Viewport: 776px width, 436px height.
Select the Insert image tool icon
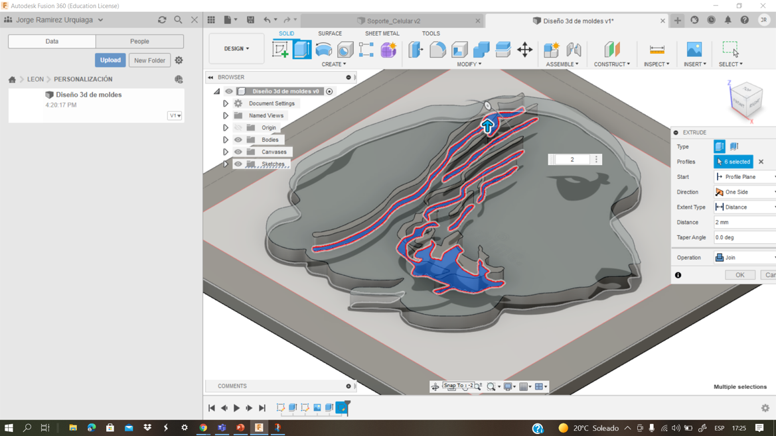click(x=694, y=50)
